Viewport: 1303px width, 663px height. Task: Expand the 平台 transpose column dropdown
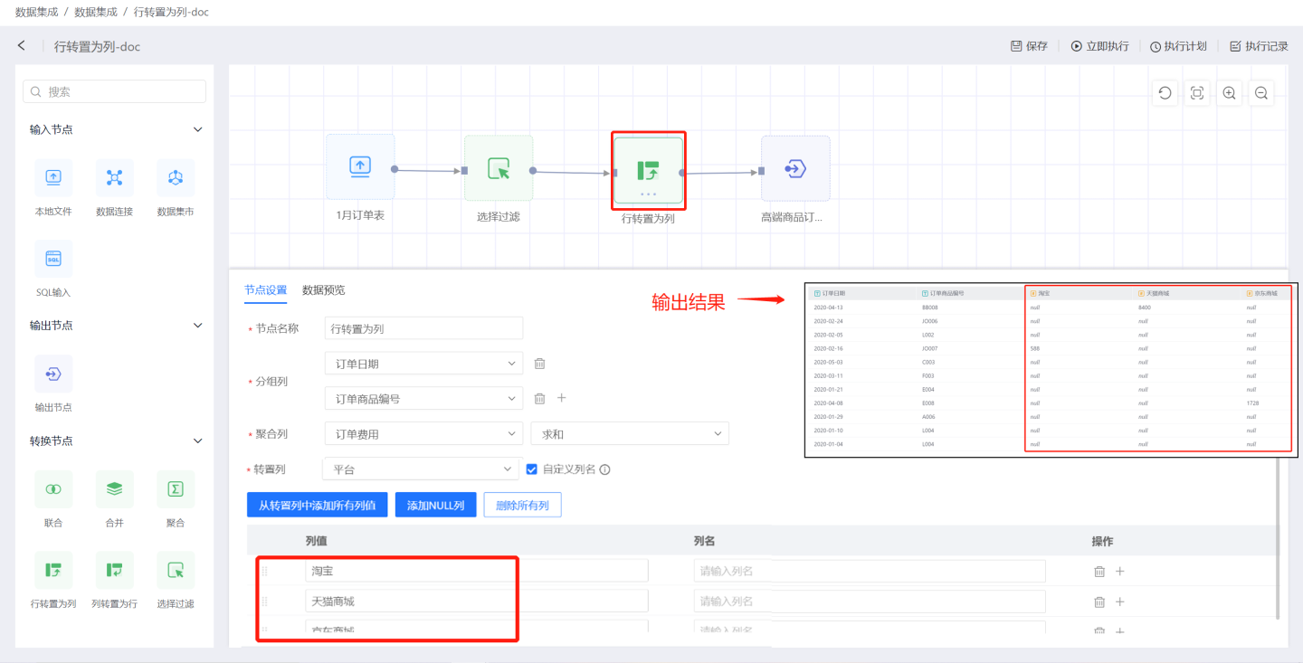point(420,469)
